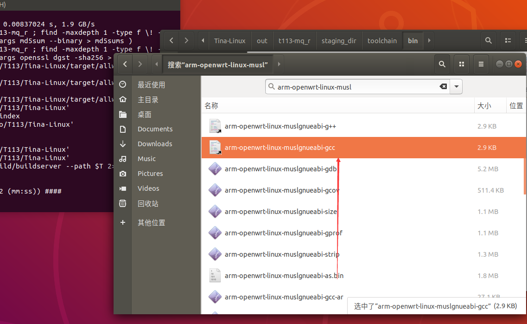The height and width of the screenshot is (324, 527).
Task: Open hamburger menu in front window
Action: pyautogui.click(x=481, y=64)
